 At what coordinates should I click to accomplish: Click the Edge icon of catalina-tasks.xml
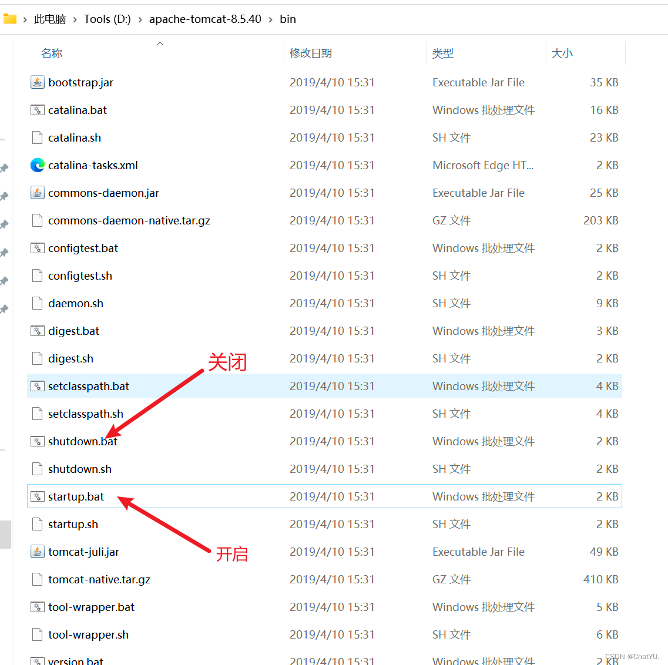pos(38,165)
